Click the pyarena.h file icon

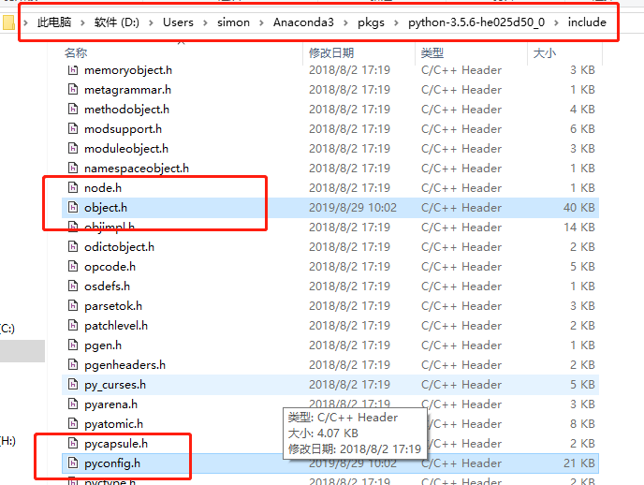(x=73, y=404)
